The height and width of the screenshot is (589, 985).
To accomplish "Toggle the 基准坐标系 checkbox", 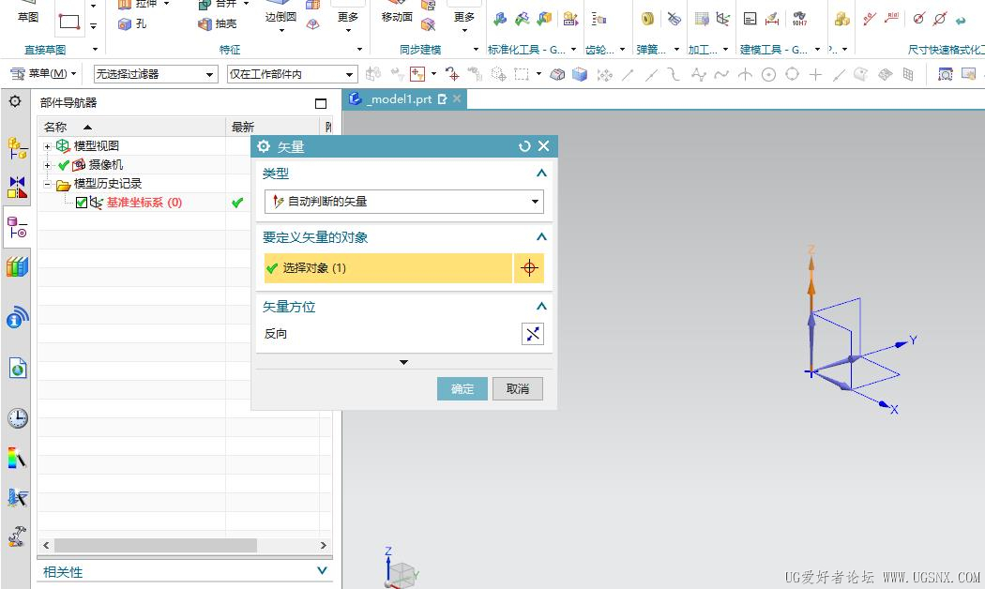I will point(81,203).
